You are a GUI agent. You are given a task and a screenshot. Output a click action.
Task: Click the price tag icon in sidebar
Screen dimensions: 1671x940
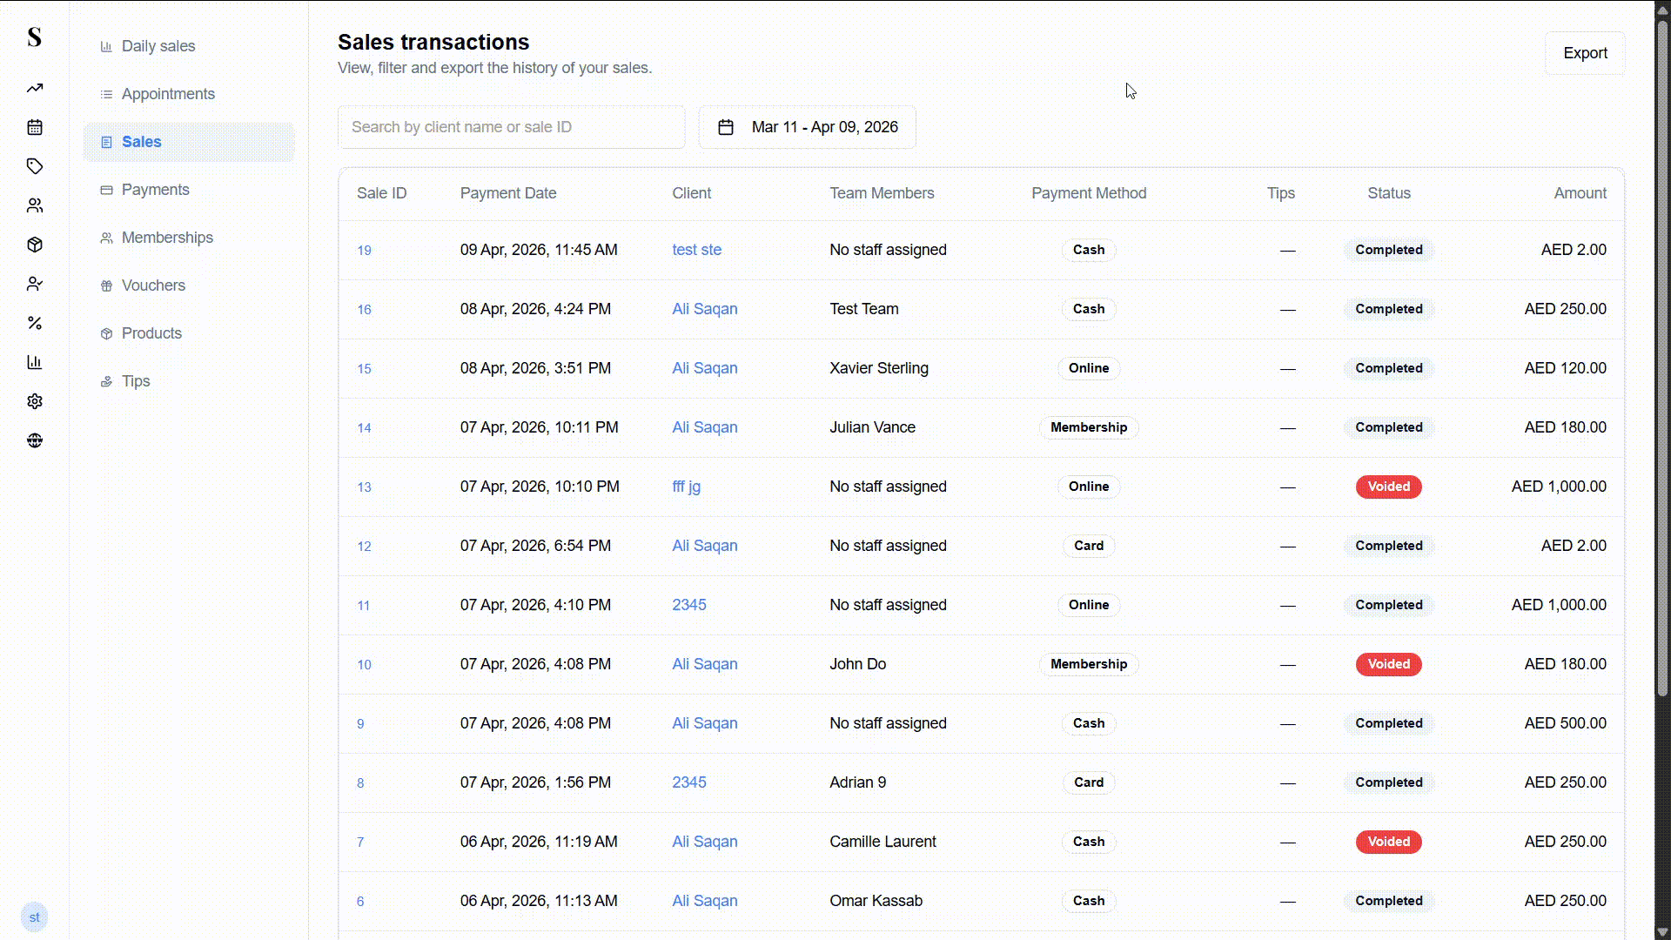(x=35, y=166)
